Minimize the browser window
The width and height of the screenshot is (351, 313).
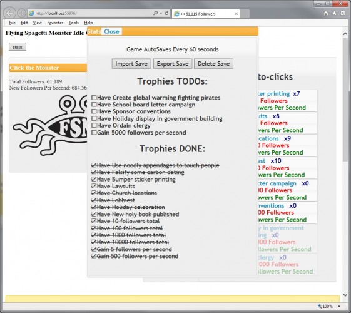tap(318, 3)
